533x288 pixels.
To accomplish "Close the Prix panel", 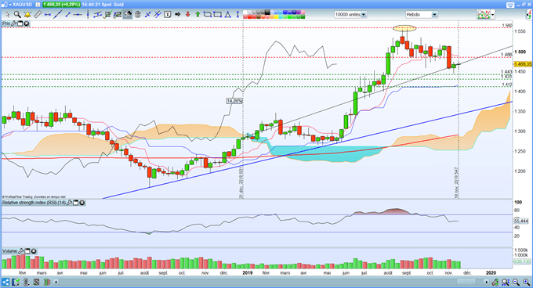I will (26, 23).
